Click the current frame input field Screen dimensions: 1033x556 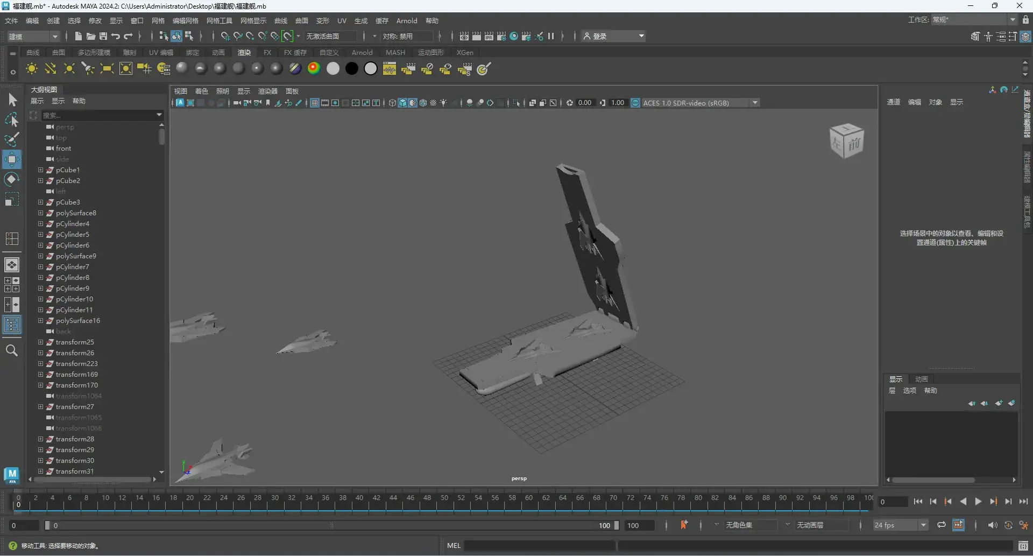893,502
